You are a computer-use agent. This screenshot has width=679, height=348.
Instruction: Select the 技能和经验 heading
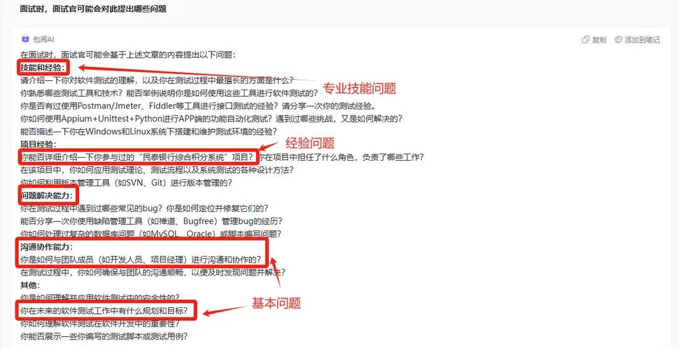pyautogui.click(x=42, y=67)
